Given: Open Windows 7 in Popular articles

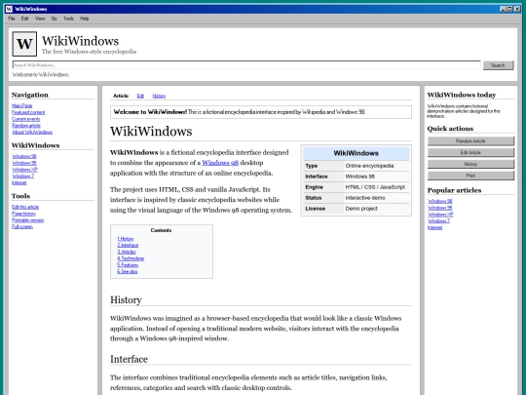Looking at the screenshot, I should pos(438,221).
